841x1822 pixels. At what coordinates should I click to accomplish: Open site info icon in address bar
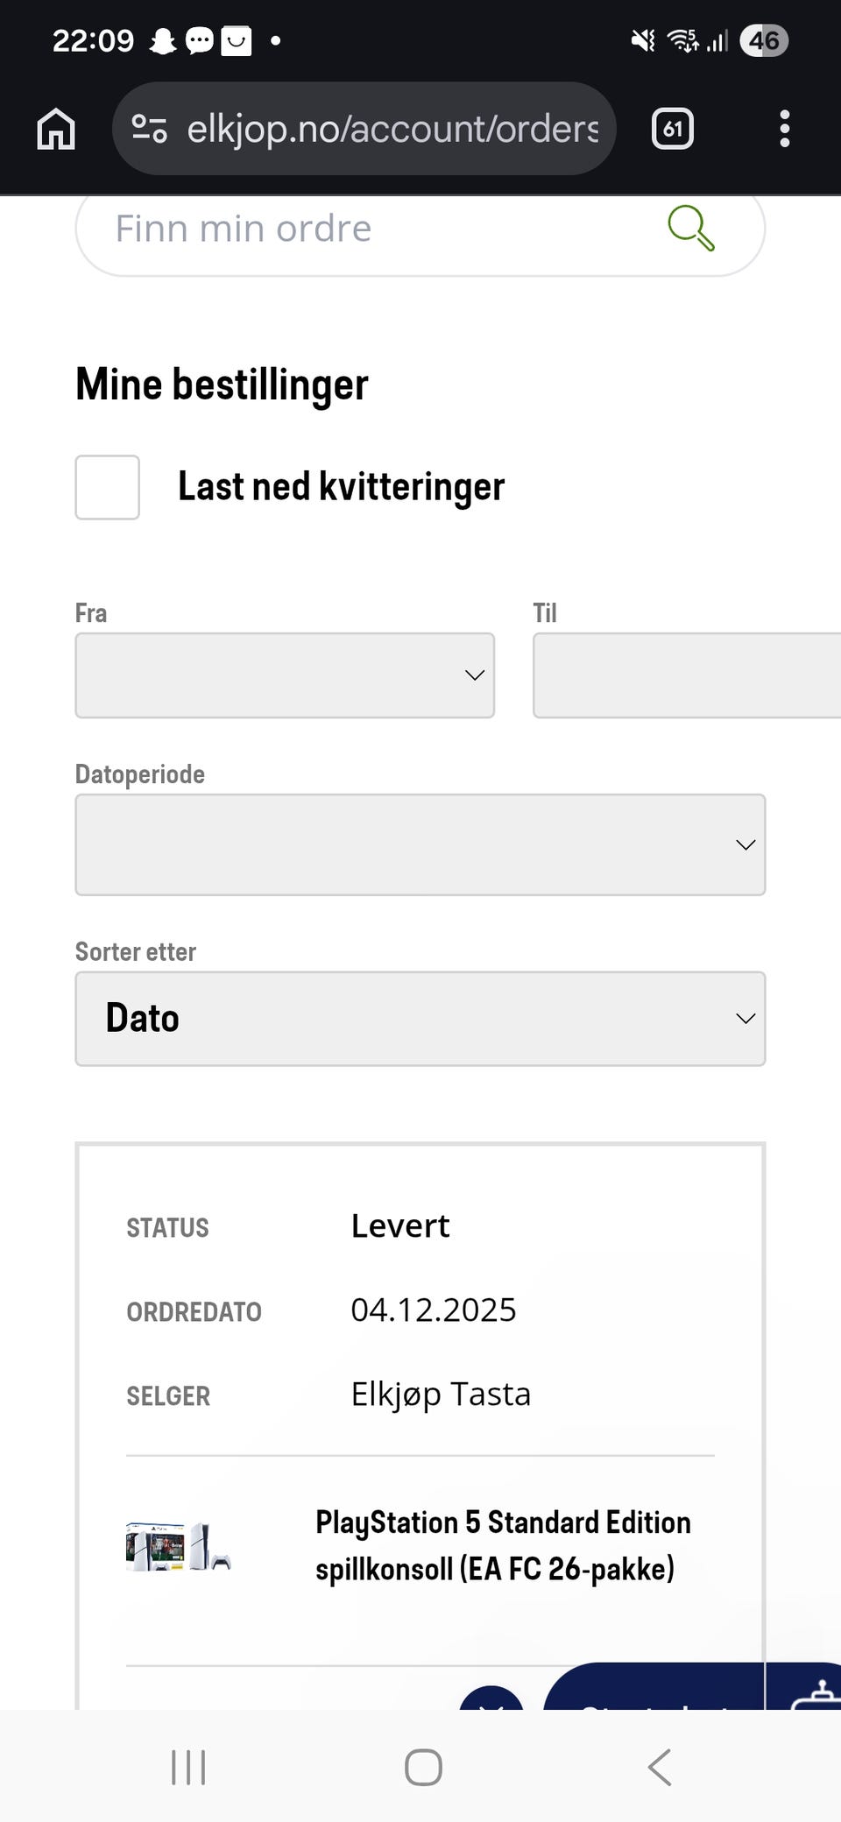point(149,129)
